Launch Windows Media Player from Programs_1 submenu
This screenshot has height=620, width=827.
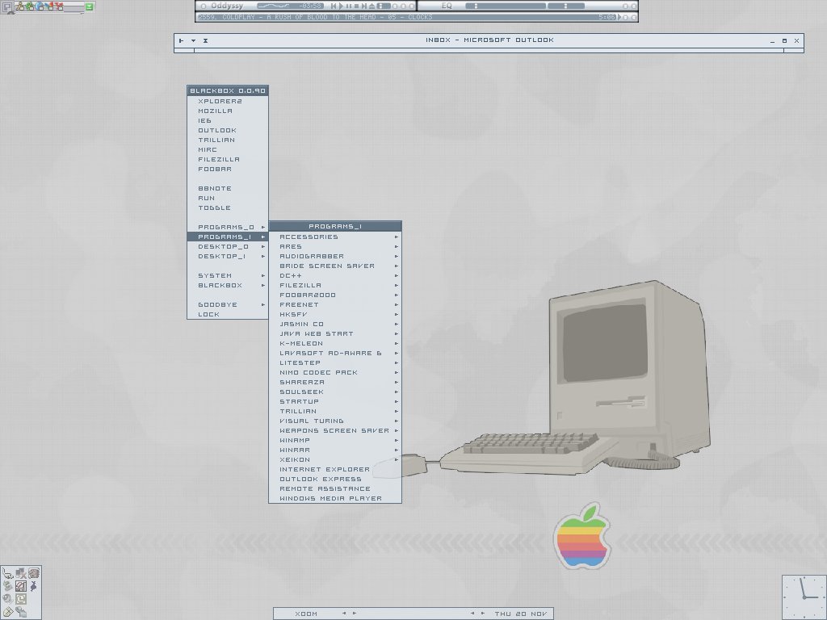click(x=335, y=498)
